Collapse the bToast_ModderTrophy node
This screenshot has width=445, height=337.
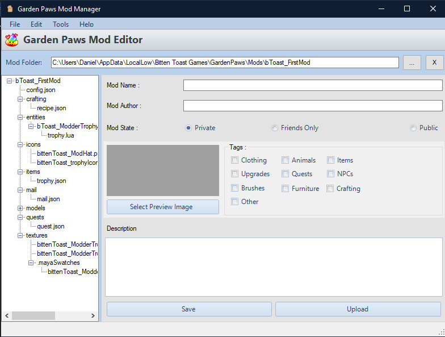(31, 126)
